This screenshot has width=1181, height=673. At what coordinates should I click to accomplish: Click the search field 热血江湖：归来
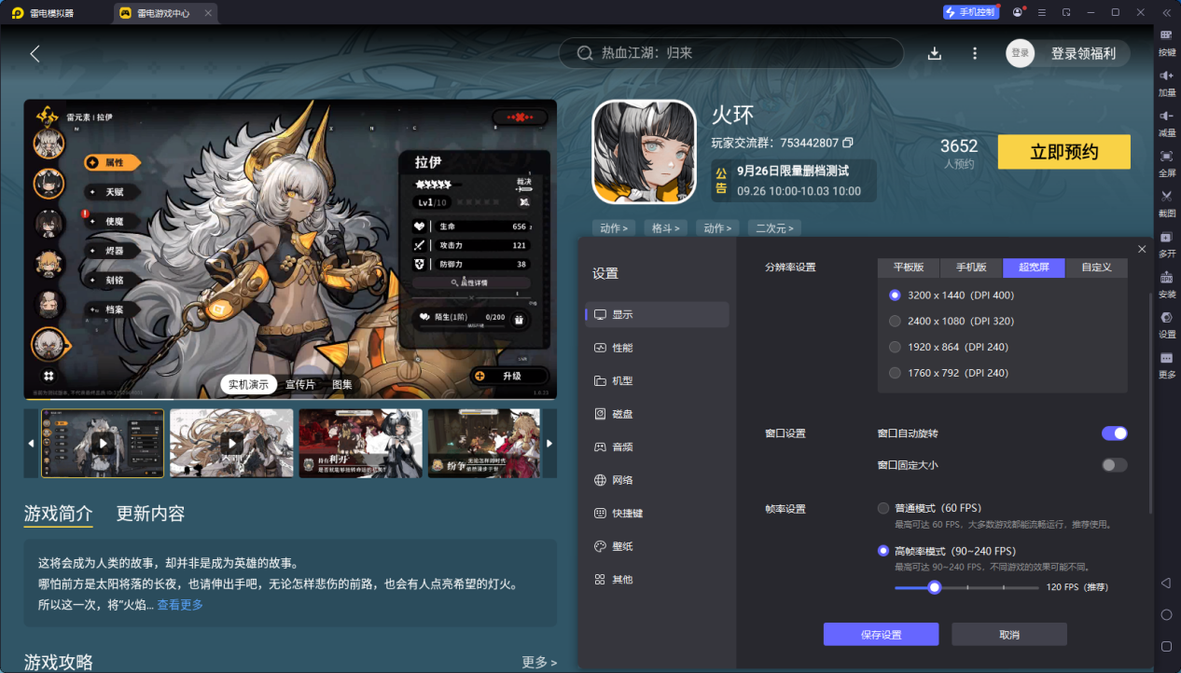pos(731,53)
